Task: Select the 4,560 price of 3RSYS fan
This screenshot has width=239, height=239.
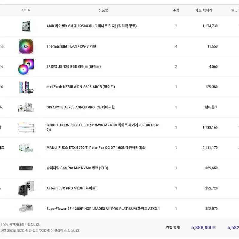Action: click(213, 67)
